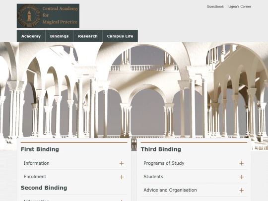Visit the Guestbook link
This screenshot has height=201, width=268.
coord(215,6)
